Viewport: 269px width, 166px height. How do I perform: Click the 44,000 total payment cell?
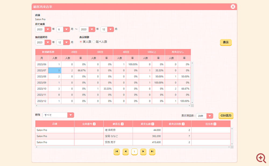pos(147,130)
